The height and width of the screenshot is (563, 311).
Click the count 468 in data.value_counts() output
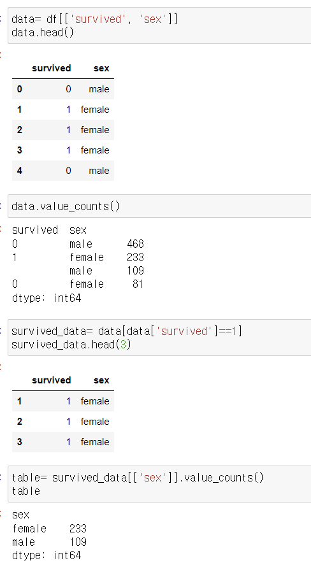pyautogui.click(x=135, y=244)
